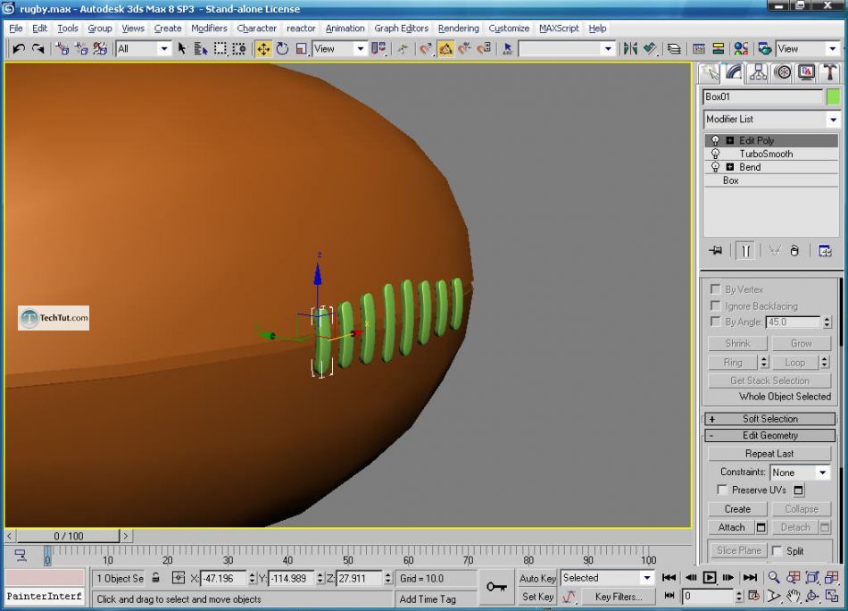Viewport: 848px width, 611px height.
Task: Open the Rendering menu
Action: [x=458, y=29]
